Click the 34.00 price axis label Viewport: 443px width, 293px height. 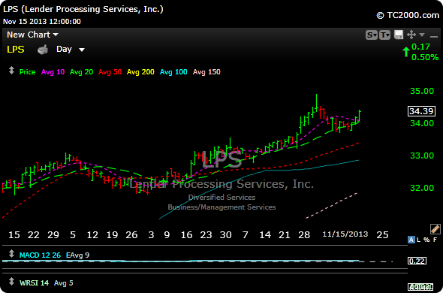click(x=422, y=123)
